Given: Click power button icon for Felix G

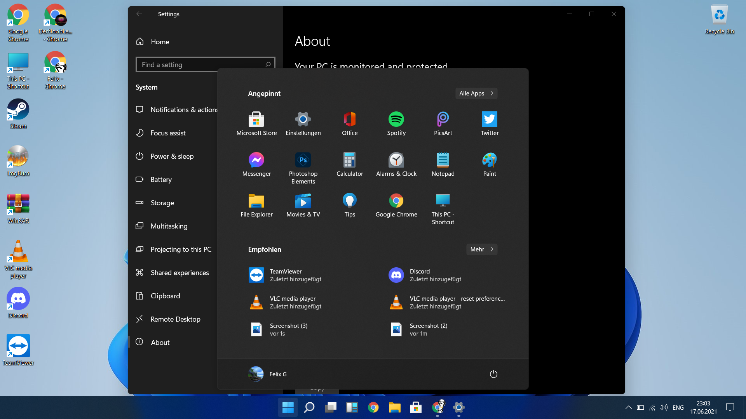Looking at the screenshot, I should (x=493, y=374).
